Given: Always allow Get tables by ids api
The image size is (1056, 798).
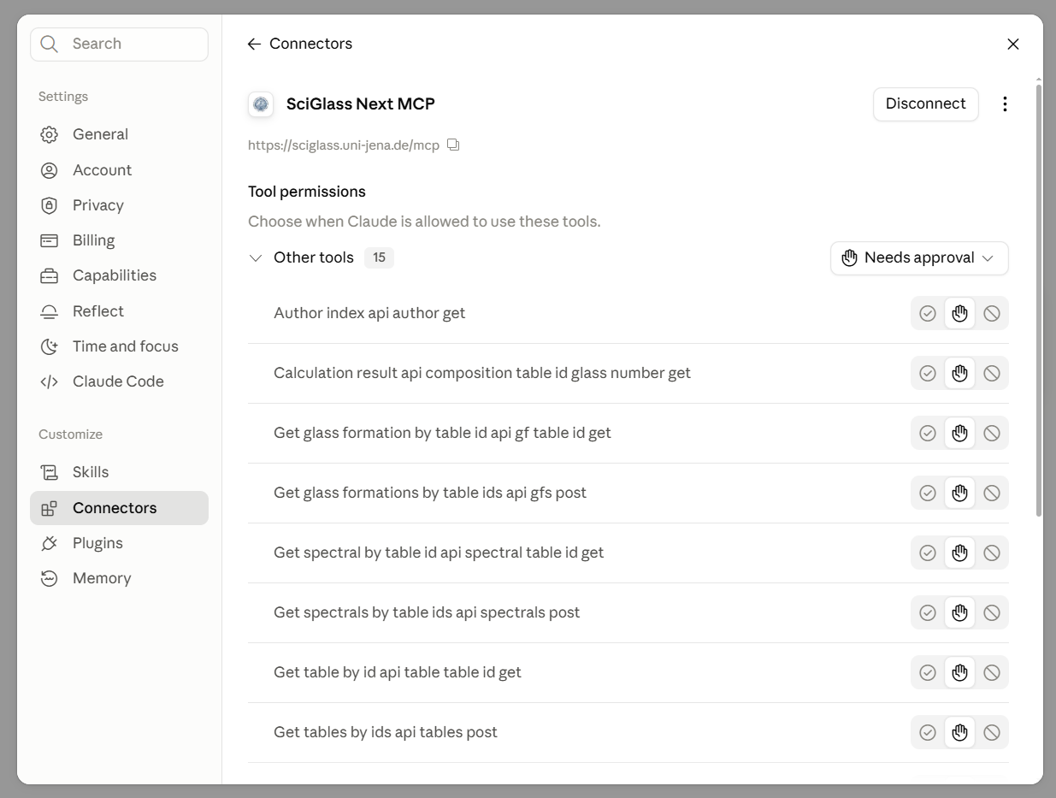Looking at the screenshot, I should tap(928, 732).
